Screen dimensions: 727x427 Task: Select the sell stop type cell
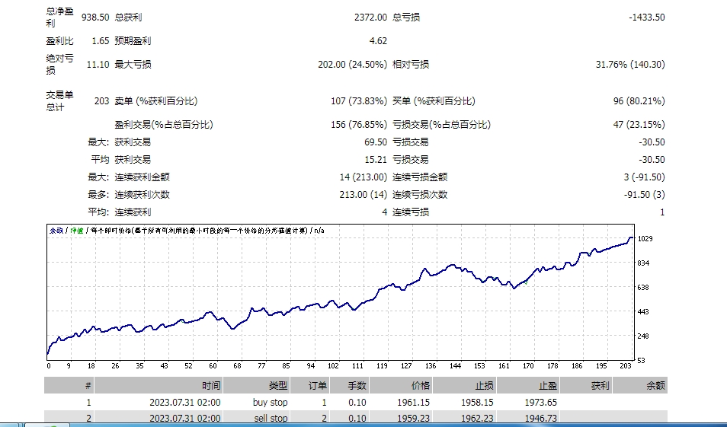click(x=271, y=418)
